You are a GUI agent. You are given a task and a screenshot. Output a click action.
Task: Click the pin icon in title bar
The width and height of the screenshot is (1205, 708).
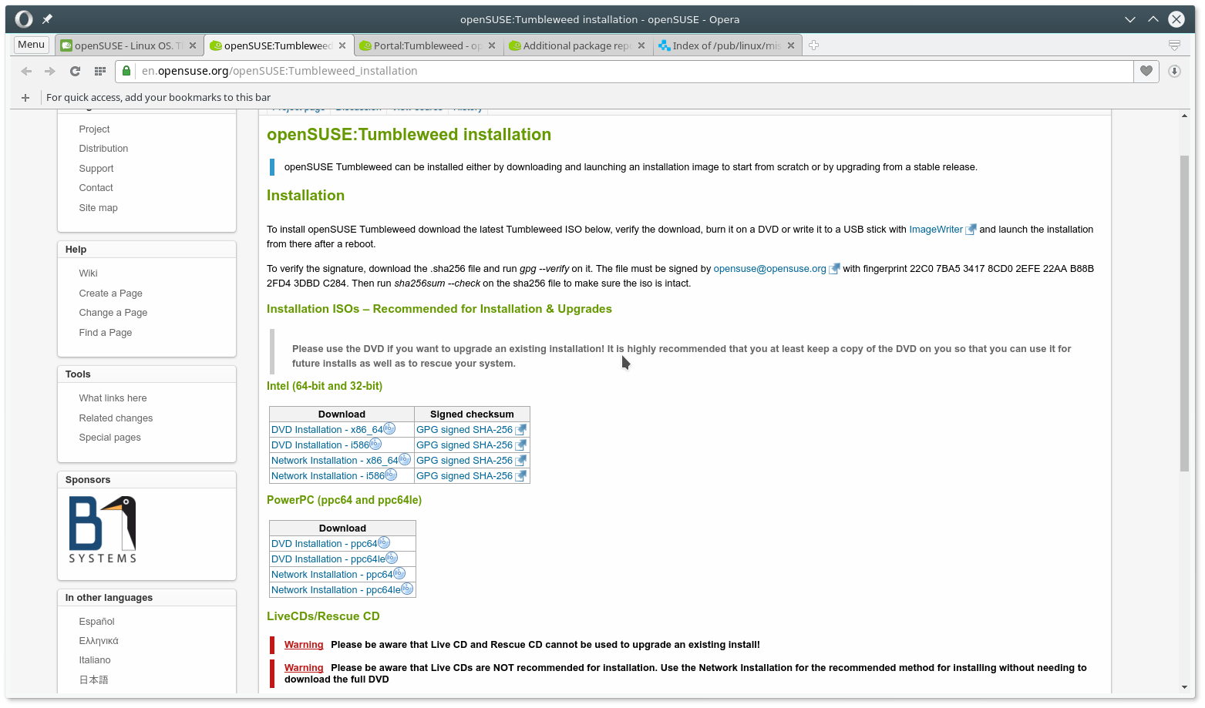click(x=47, y=19)
